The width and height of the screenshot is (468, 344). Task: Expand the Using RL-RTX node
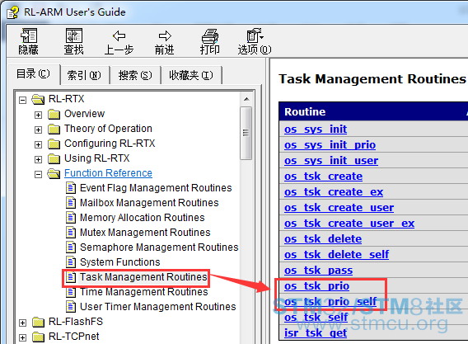38,159
